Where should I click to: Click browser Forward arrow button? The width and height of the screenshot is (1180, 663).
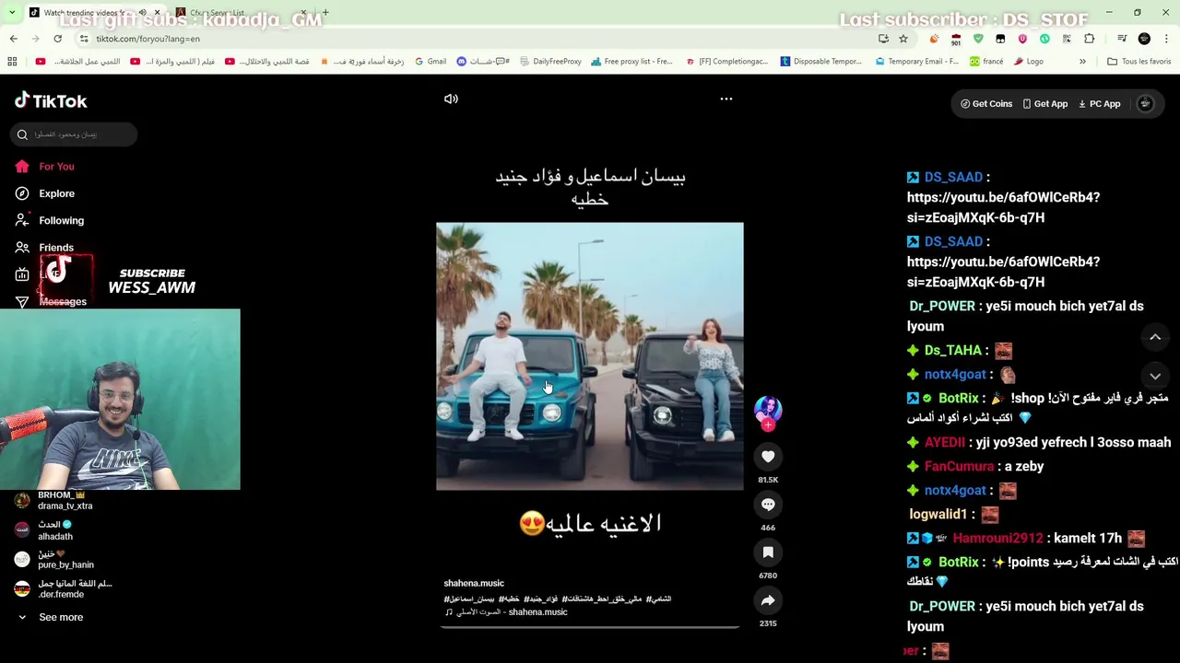click(x=35, y=39)
